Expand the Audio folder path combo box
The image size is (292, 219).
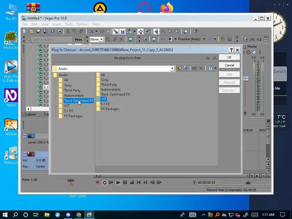tap(172, 68)
